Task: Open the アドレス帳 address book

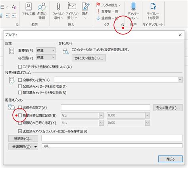Action: (29, 9)
